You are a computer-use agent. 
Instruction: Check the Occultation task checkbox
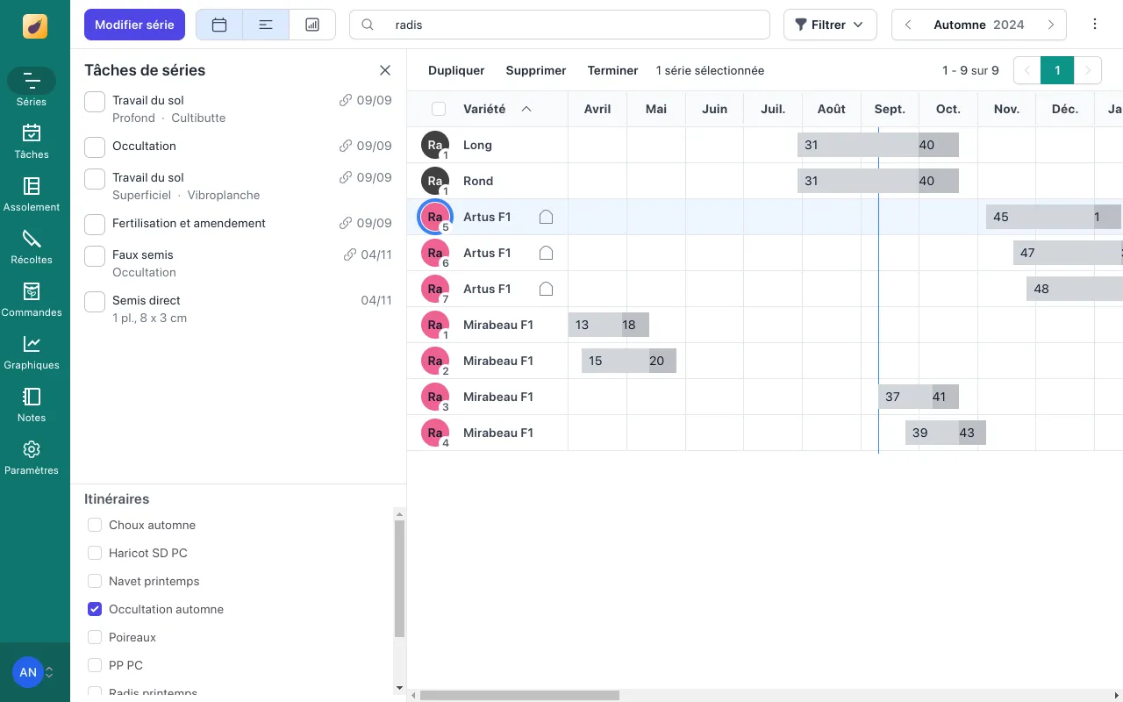coord(95,147)
